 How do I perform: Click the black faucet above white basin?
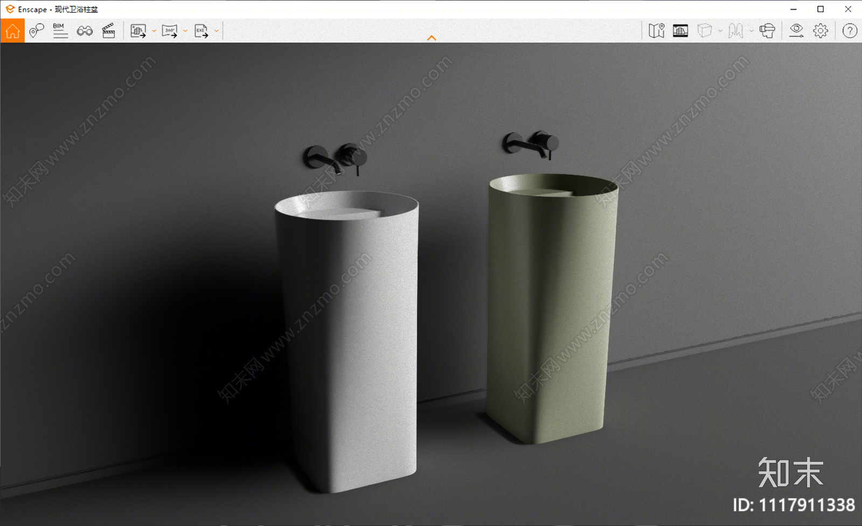(x=335, y=159)
